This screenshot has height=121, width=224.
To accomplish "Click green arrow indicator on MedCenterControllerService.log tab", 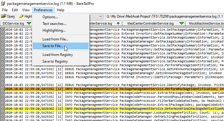I will click(x=182, y=23).
